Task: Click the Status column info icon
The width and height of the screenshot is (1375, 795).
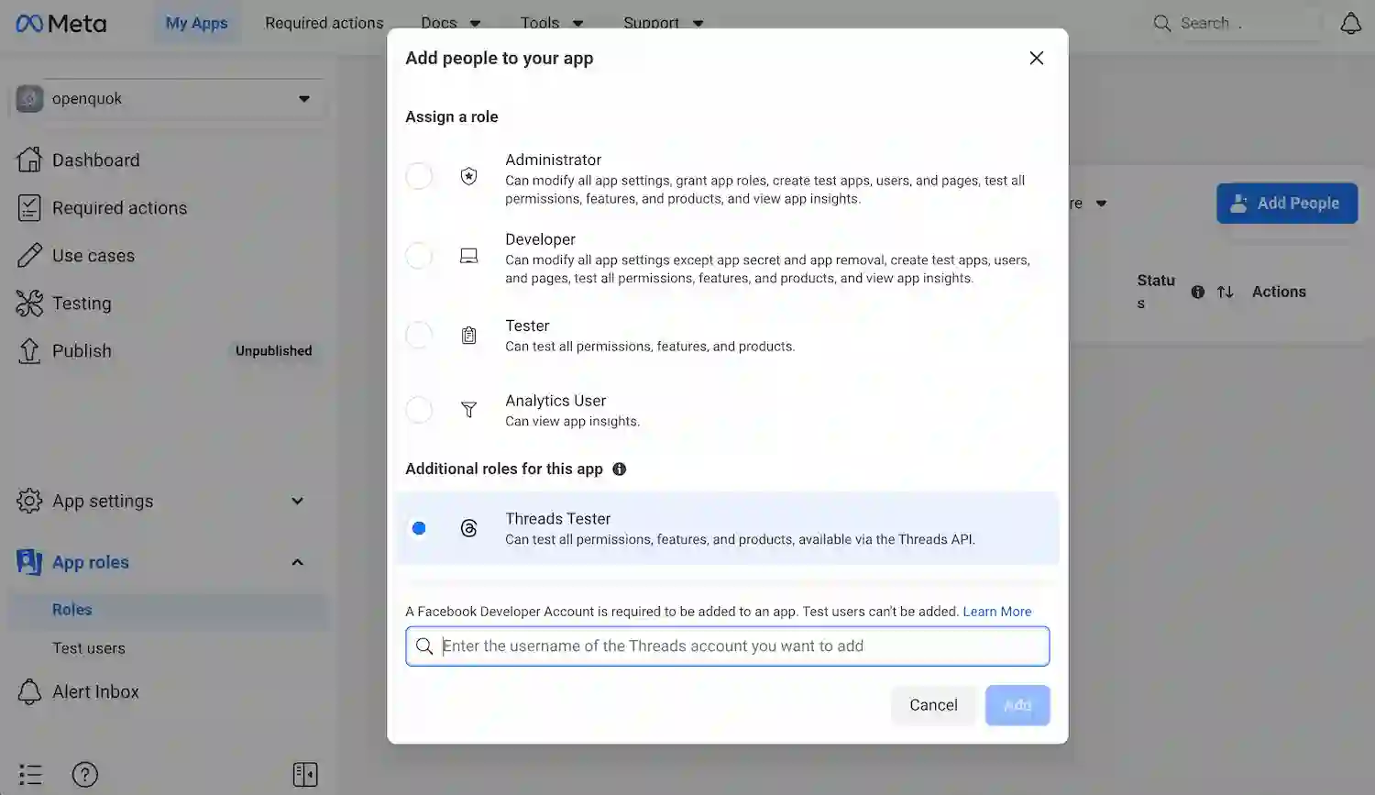Action: pyautogui.click(x=1197, y=292)
